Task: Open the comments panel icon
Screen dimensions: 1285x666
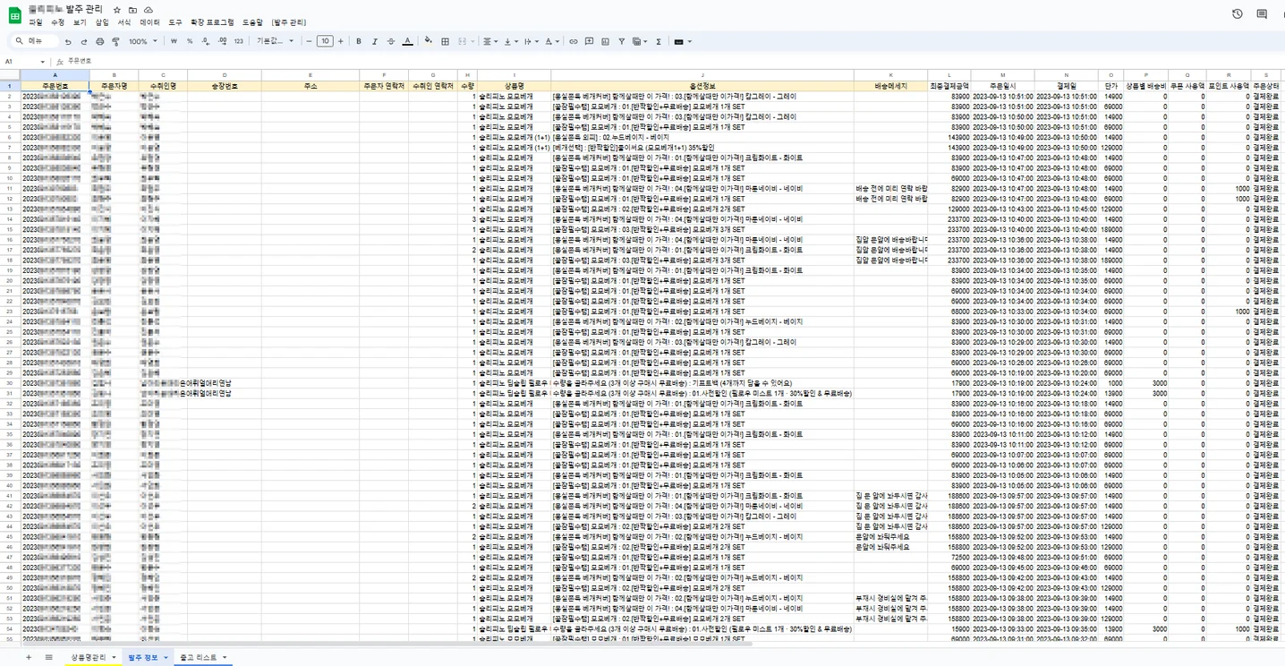Action: point(1262,14)
